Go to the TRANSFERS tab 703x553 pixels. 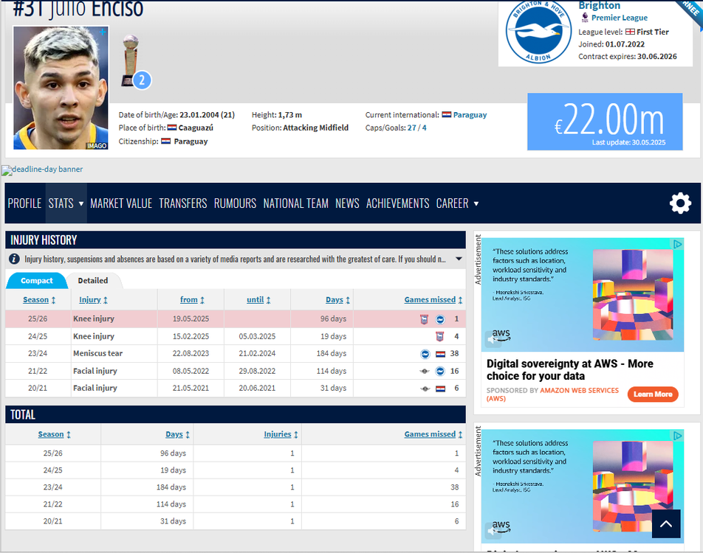183,204
